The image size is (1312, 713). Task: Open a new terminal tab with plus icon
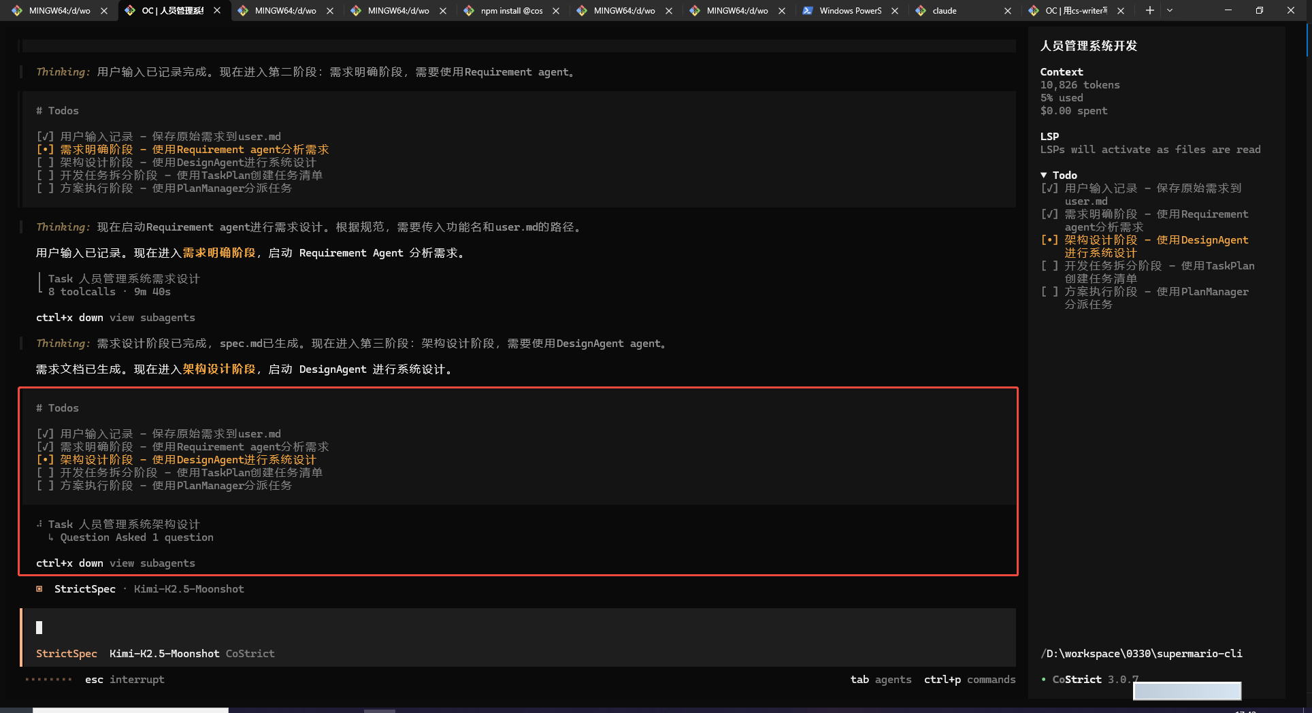pyautogui.click(x=1149, y=10)
